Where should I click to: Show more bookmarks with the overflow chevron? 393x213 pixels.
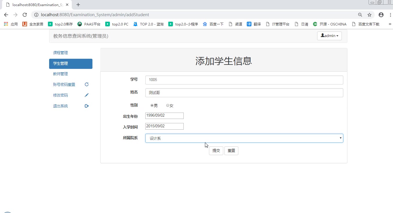click(390, 24)
